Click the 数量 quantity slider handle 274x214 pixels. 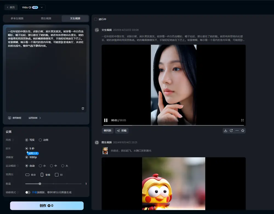click(40, 184)
